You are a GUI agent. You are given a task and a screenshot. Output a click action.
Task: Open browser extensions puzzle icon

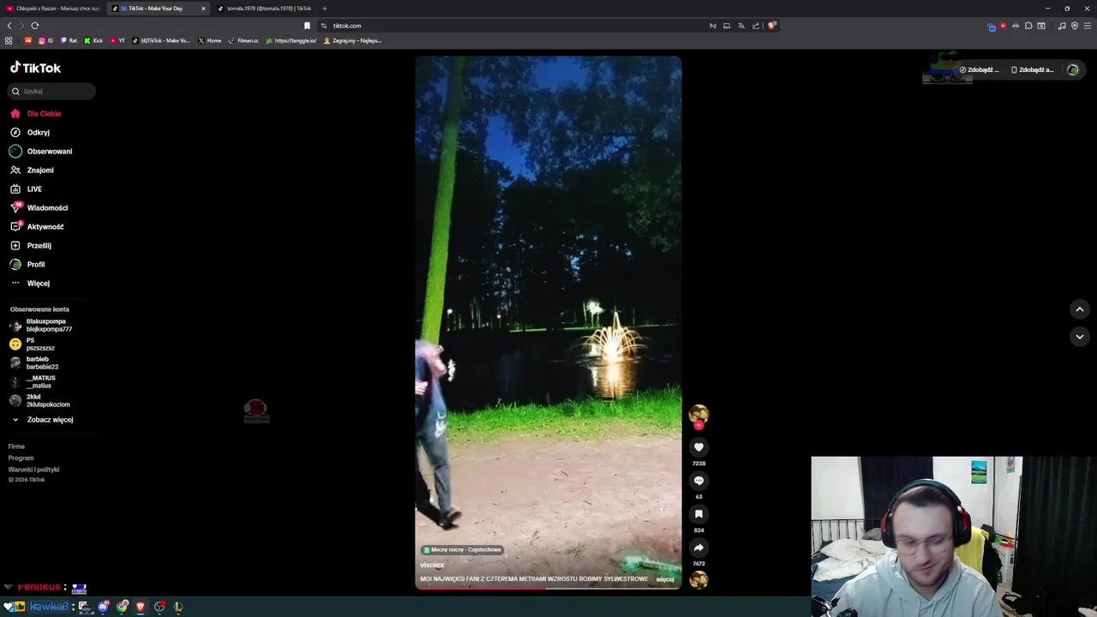[x=1028, y=26]
